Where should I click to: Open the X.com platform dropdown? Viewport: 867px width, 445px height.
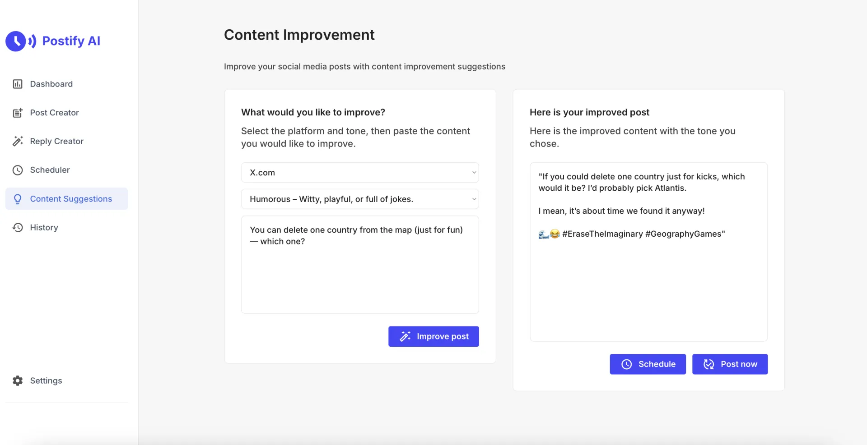coord(359,173)
